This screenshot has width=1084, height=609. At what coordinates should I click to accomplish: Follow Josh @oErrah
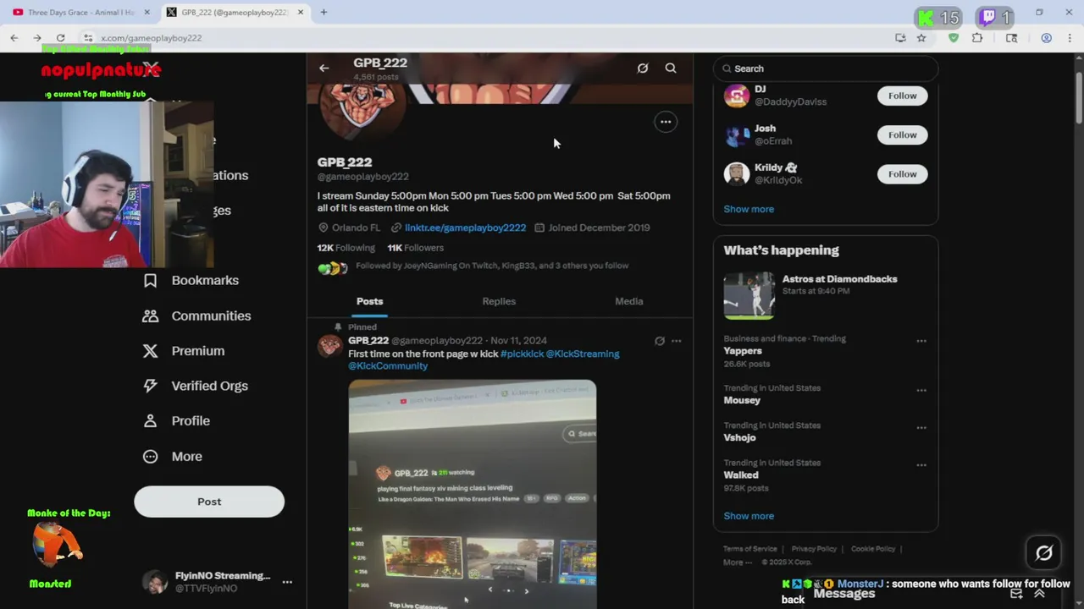pos(903,134)
